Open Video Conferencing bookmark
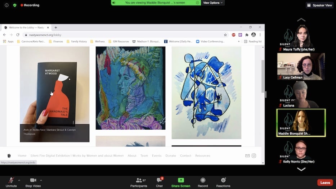Viewport: 336px width, 189px height. point(210,41)
